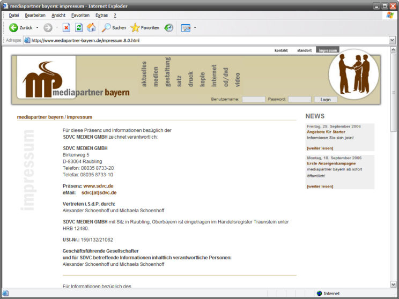Screen dimensions: 399x299
Task: Click the Freitag, 29. September 2006 date
Action: 334,126
